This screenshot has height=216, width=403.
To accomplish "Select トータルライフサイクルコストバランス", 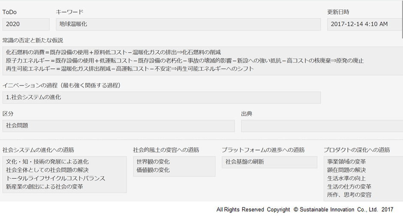I will point(55,178).
